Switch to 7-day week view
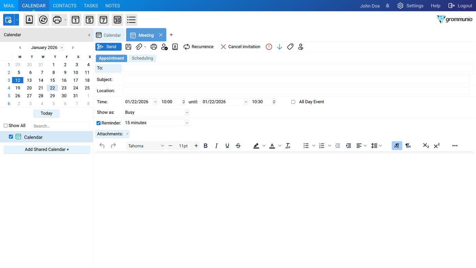Image resolution: width=476 pixels, height=268 pixels. (x=103, y=20)
